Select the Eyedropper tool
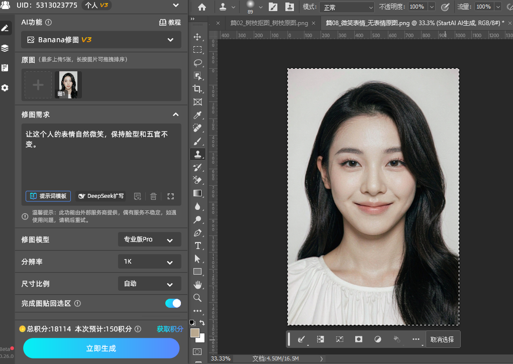 (197, 115)
